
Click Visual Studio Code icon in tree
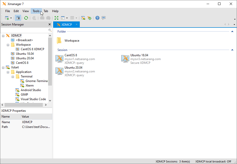coord(17,99)
